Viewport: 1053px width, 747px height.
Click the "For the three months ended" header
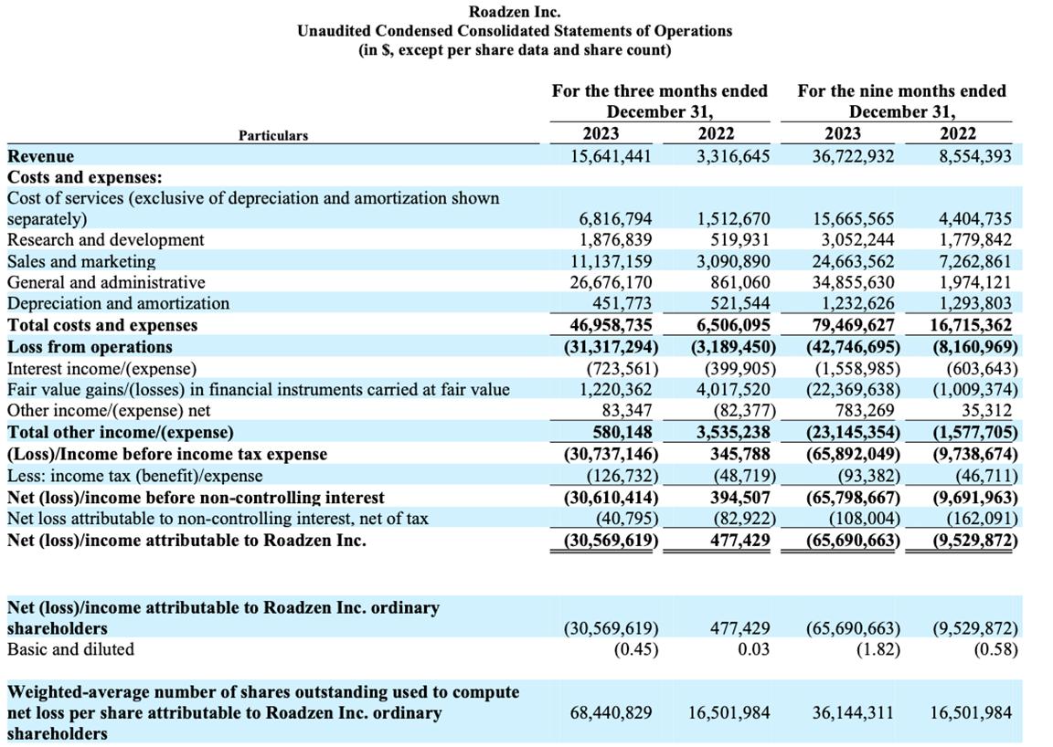659,90
